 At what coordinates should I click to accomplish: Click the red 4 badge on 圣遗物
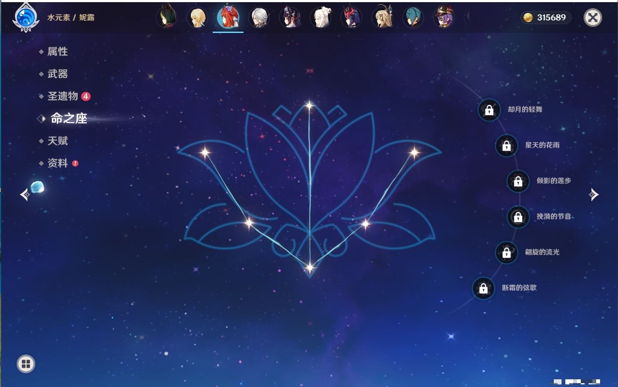86,96
